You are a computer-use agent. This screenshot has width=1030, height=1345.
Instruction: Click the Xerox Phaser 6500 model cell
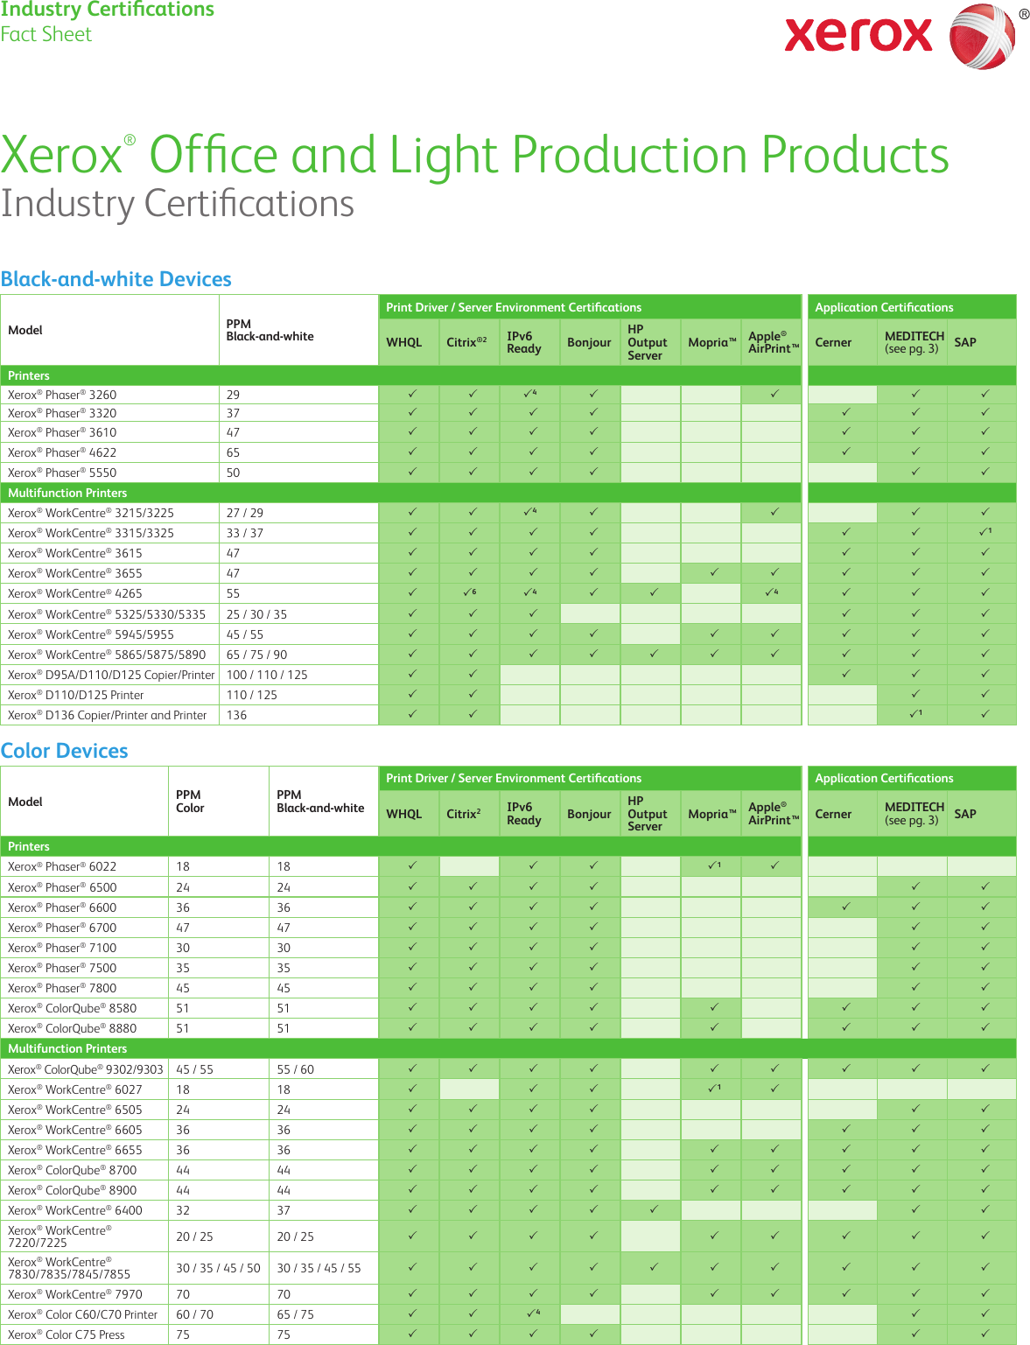(85, 887)
